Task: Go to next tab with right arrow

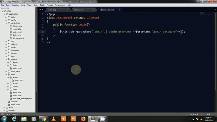Action: pos(42,9)
